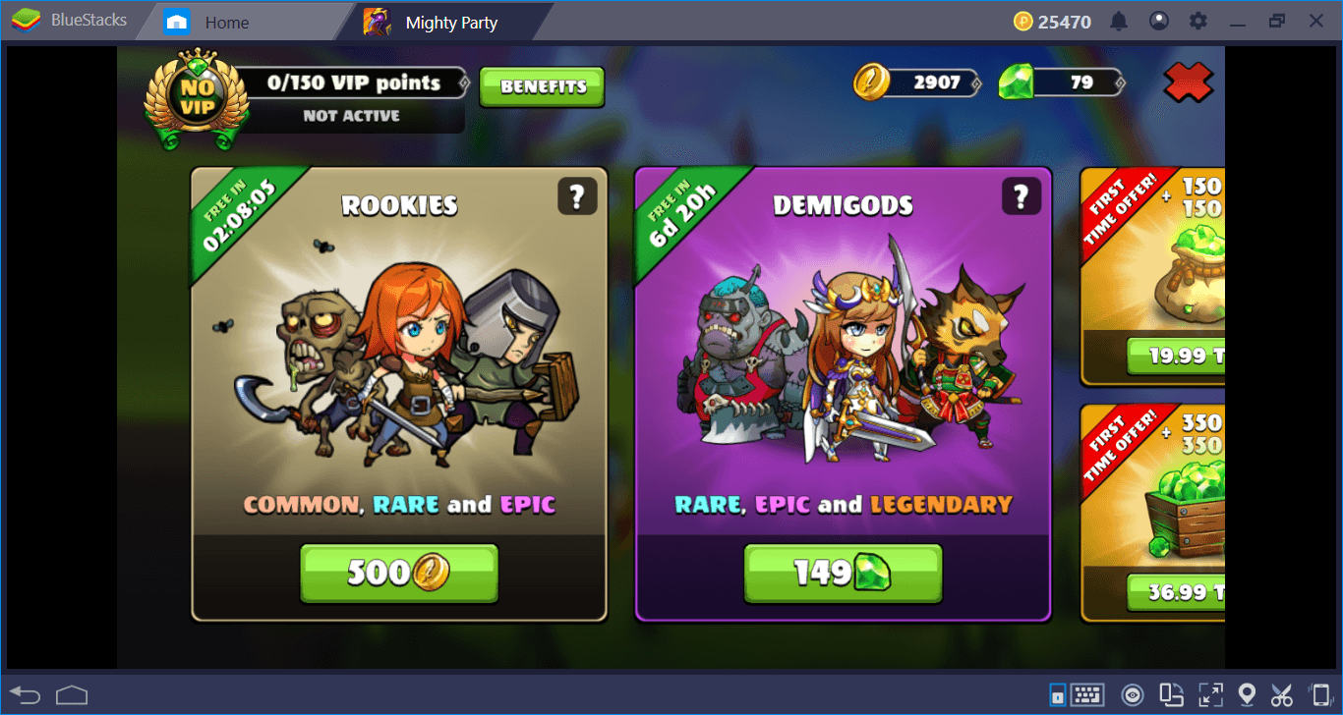Image resolution: width=1343 pixels, height=715 pixels.
Task: Close the shop with red X
Action: click(1188, 82)
